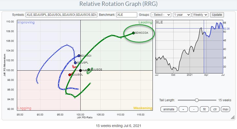Open the 1 year time range dropdown
The height and width of the screenshot is (129, 237).
coord(182,15)
